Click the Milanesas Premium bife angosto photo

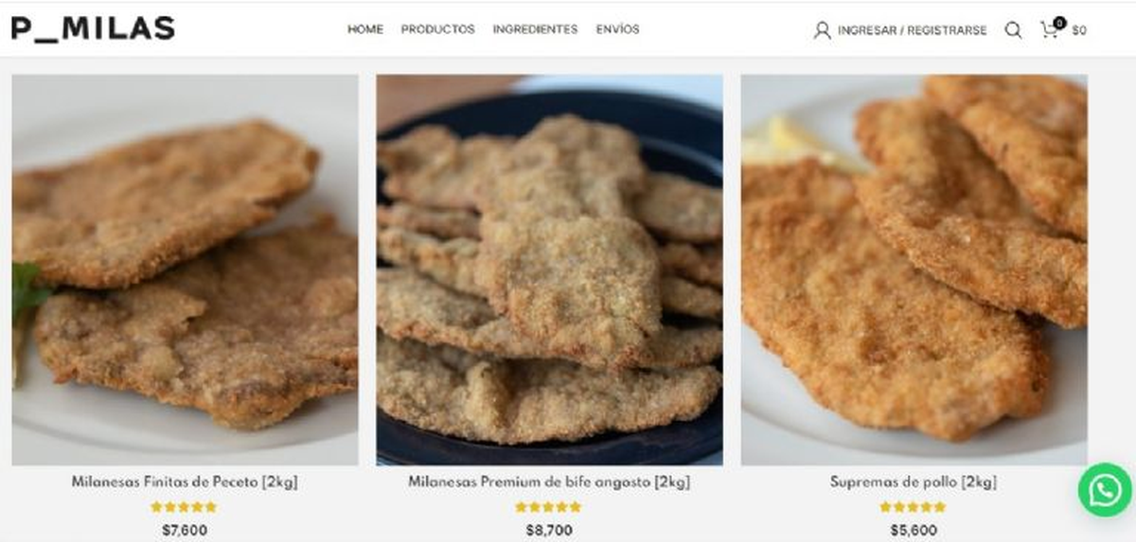549,270
